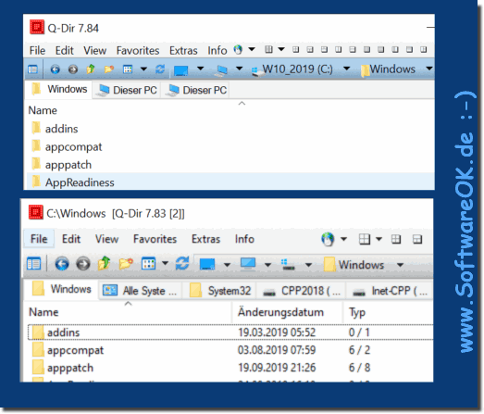Sort by Typ column header
Viewport: 484px width, 414px height.
[x=357, y=312]
